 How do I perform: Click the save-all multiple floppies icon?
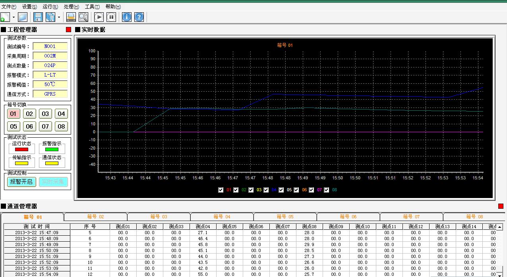click(50, 17)
